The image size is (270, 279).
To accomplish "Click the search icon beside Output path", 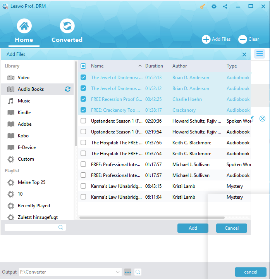I will click(138, 272).
